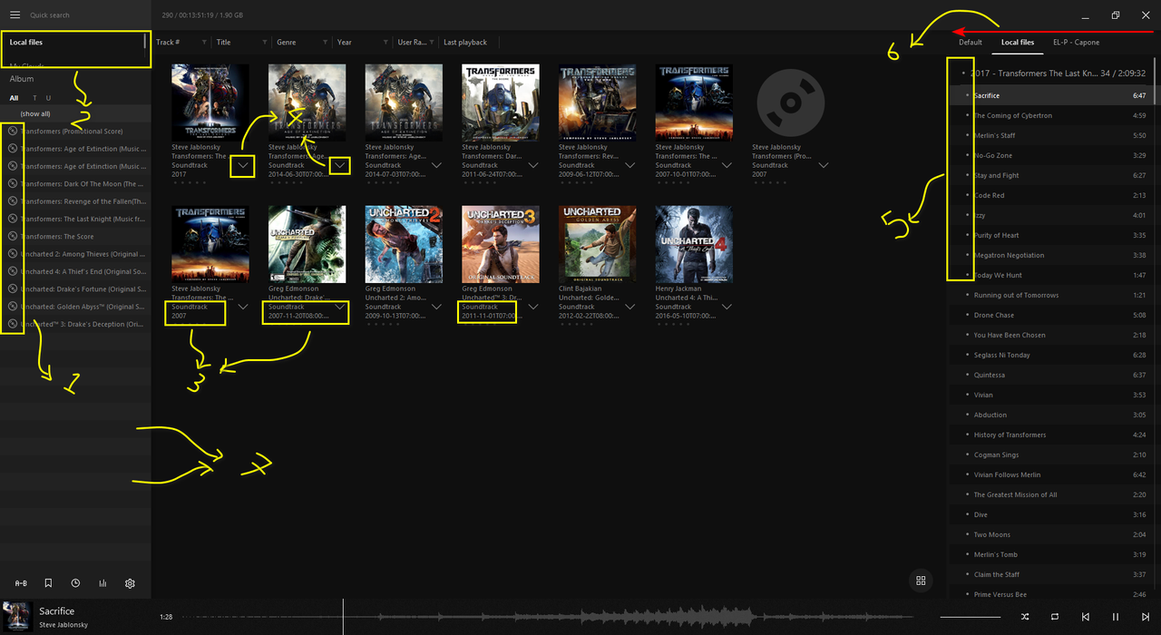Open the Uncharted 4 A Thief's End cover

coord(694,244)
